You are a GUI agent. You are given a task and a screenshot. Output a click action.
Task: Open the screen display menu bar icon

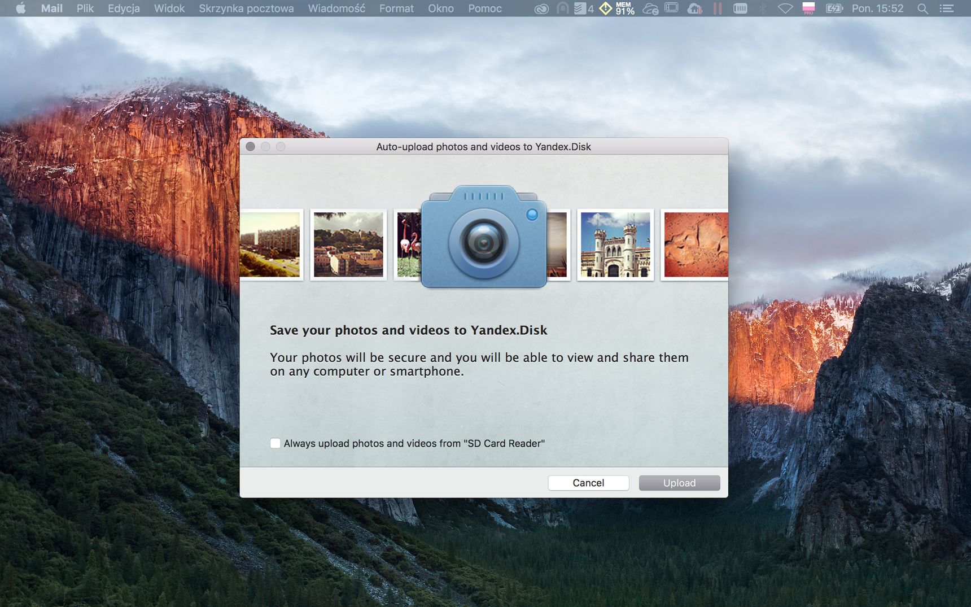pyautogui.click(x=671, y=8)
